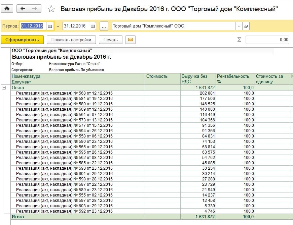Click the envelope send-by-email icon
293x225 pixels.
coord(130,40)
